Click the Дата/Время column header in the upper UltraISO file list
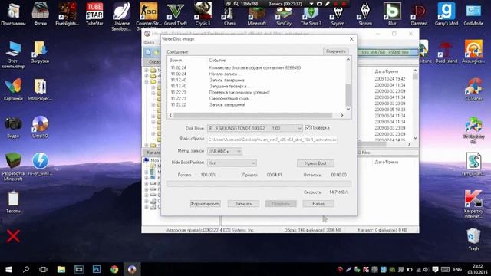 tap(387, 71)
